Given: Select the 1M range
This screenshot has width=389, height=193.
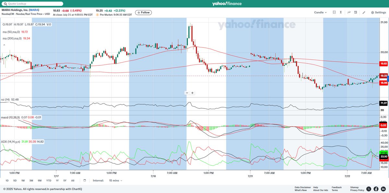Looking at the screenshot, I should click(x=23, y=180).
